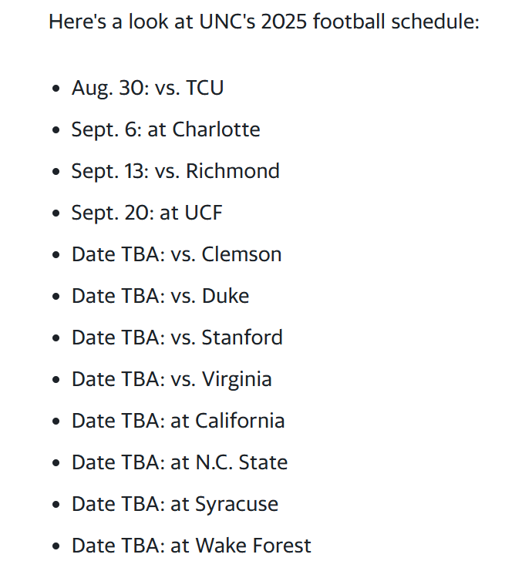Select the vs. Clemson list item
Viewport: 532px width, 561px height.
pos(177,254)
